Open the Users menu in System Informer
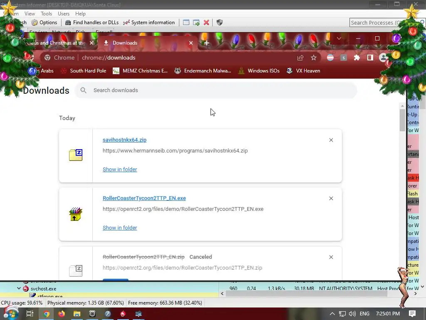The width and height of the screenshot is (426, 320). (x=64, y=14)
